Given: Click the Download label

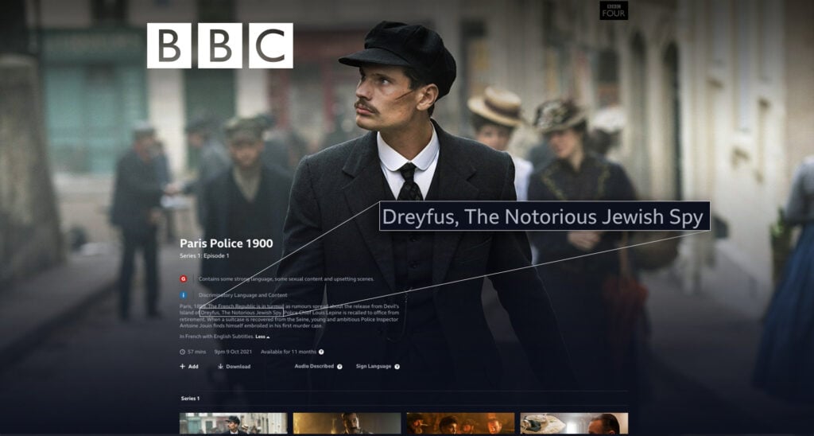Looking at the screenshot, I should 238,366.
